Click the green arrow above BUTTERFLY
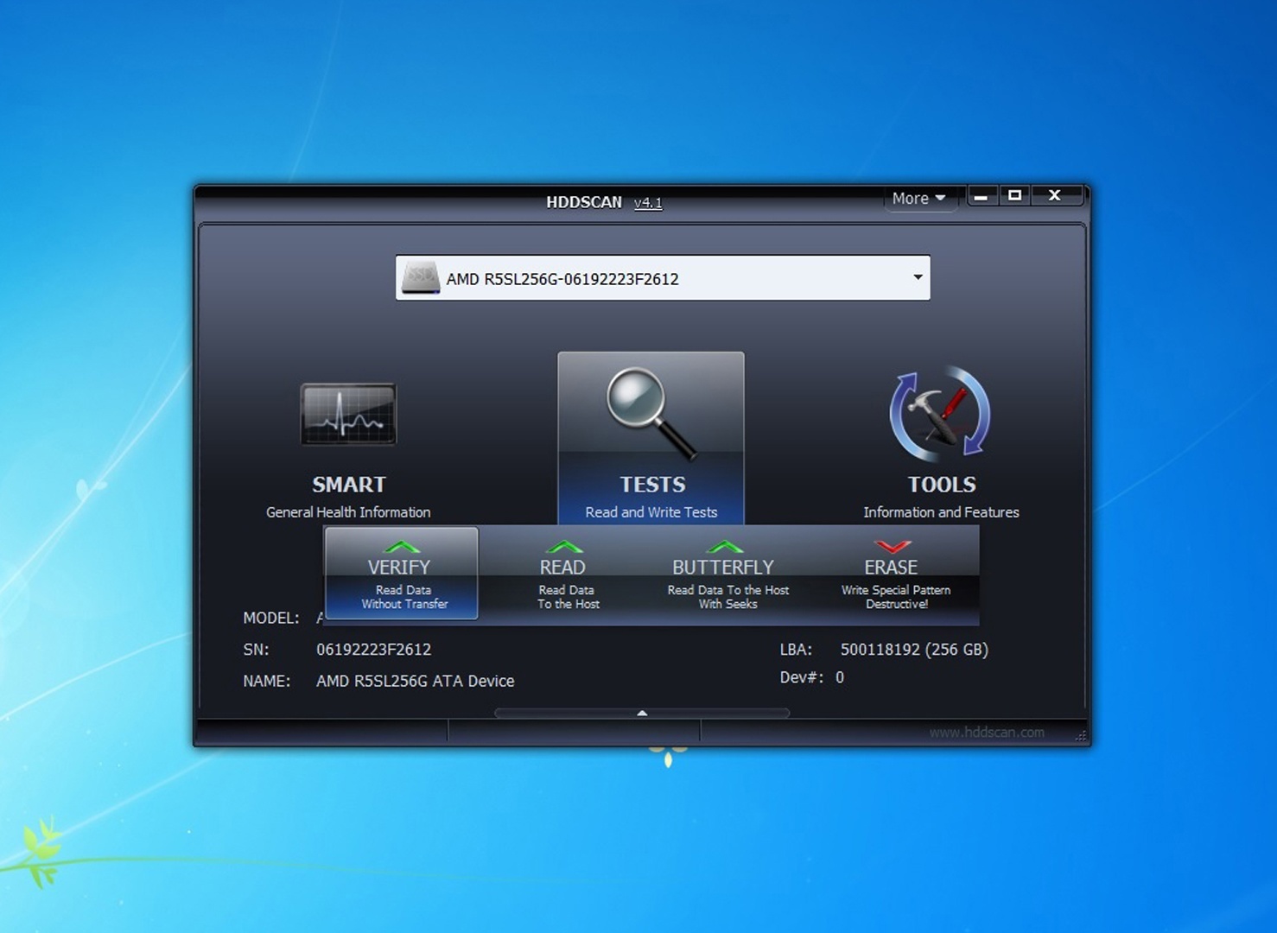Image resolution: width=1277 pixels, height=933 pixels. [724, 547]
